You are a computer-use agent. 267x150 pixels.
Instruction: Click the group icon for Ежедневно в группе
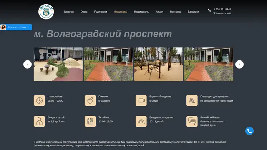click(141, 121)
